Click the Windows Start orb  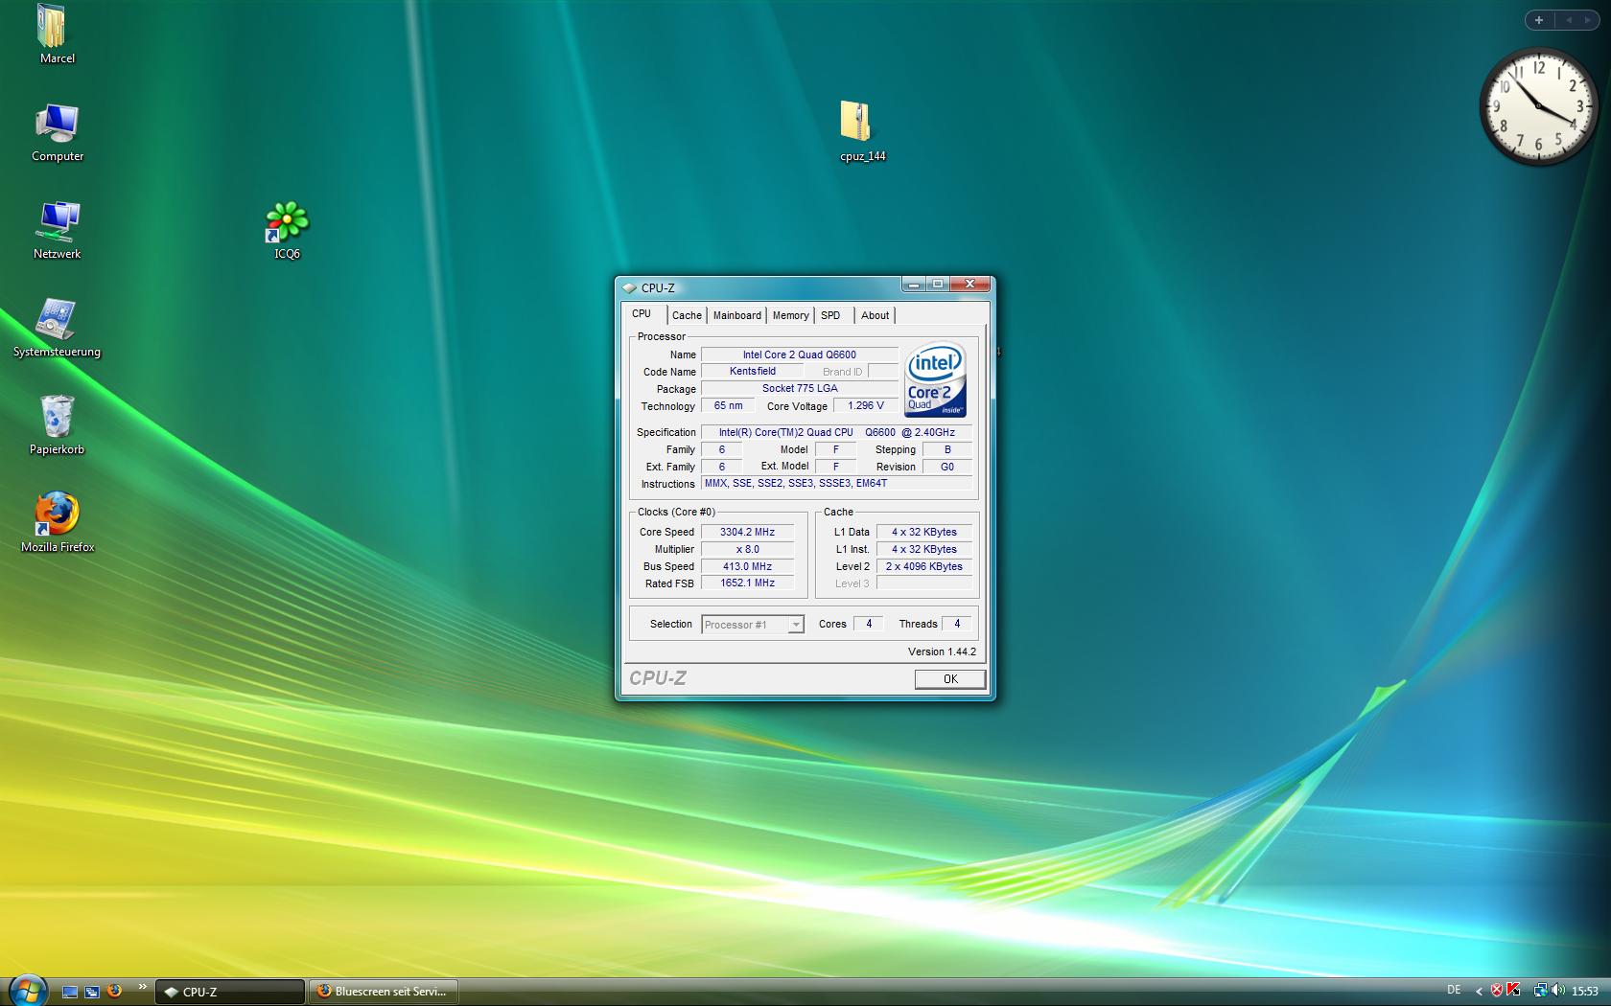coord(26,990)
